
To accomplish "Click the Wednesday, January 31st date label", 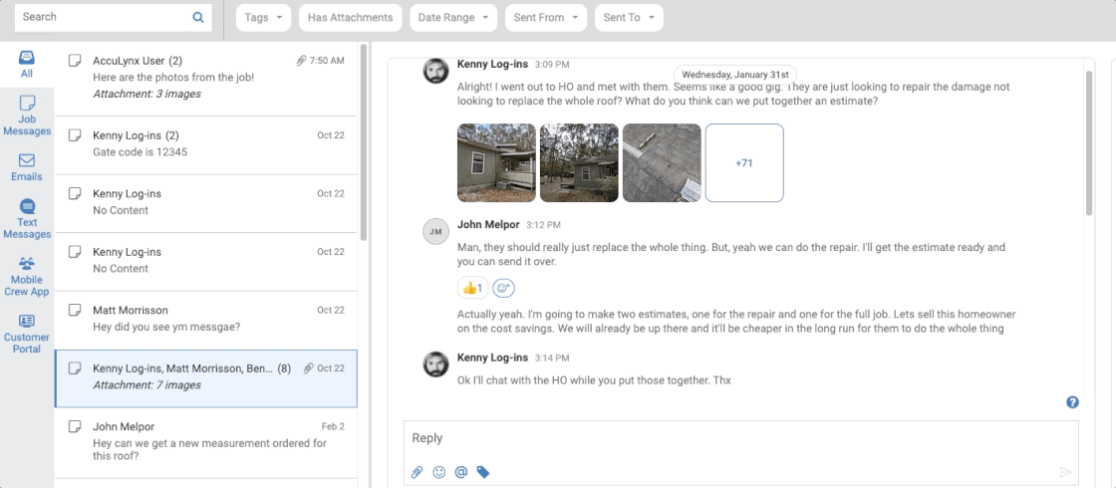I will click(x=735, y=74).
